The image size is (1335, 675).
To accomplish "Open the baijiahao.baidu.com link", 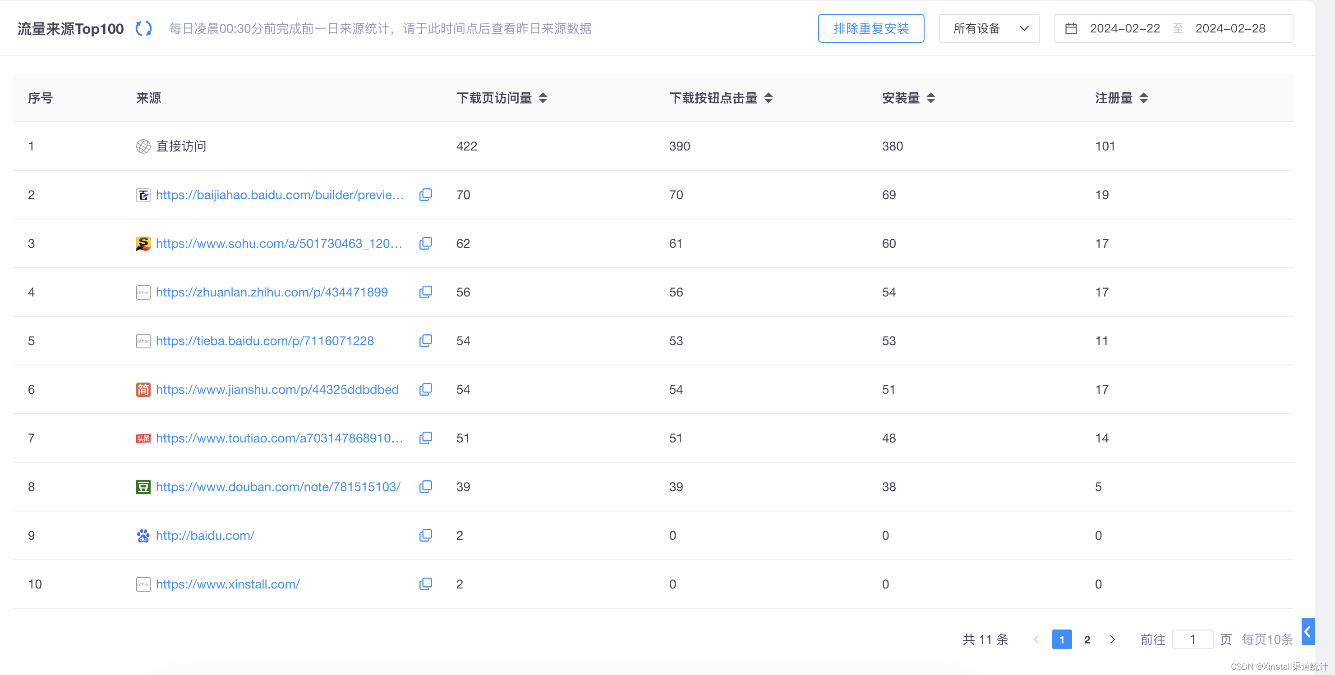I will click(x=280, y=195).
